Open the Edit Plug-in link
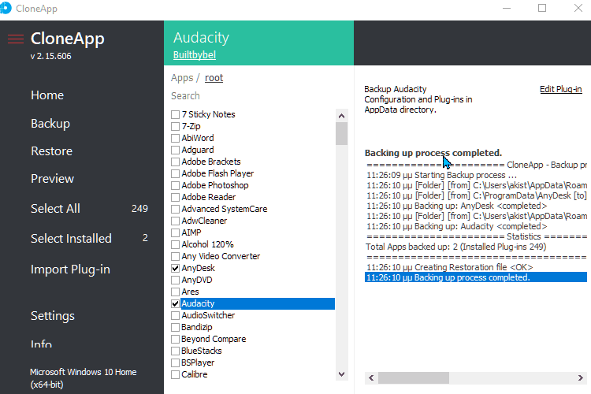The image size is (591, 394). click(561, 89)
